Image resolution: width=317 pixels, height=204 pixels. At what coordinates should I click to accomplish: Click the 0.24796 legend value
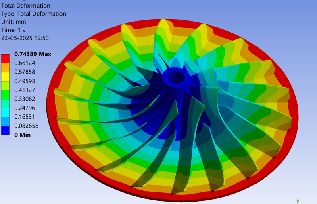24,108
